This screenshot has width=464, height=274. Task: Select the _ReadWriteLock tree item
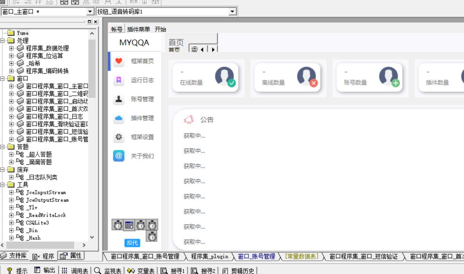pyautogui.click(x=46, y=215)
